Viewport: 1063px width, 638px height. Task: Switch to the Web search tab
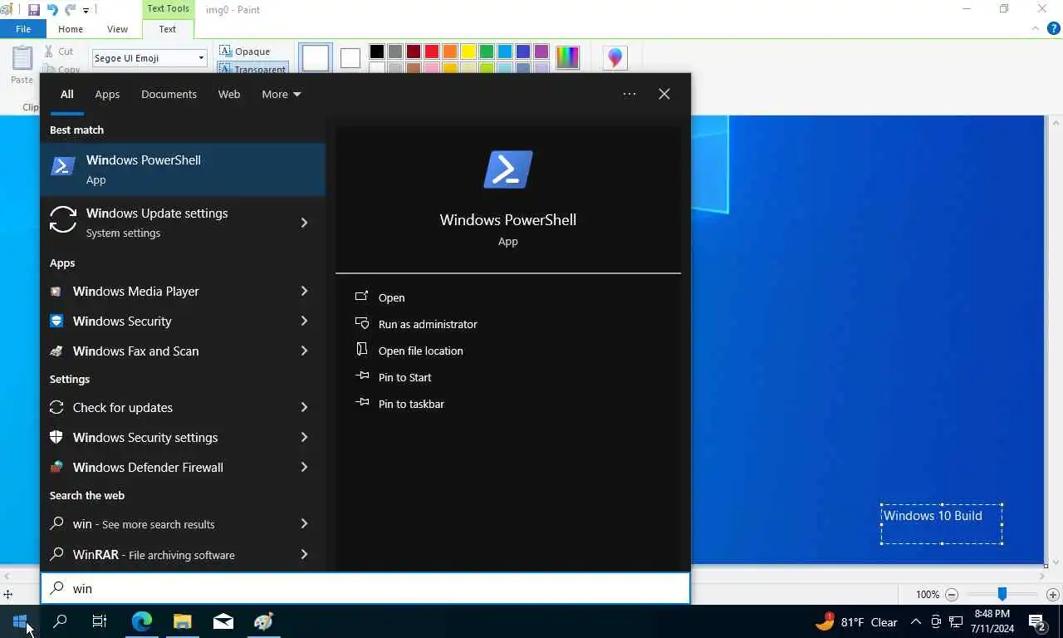pyautogui.click(x=229, y=94)
